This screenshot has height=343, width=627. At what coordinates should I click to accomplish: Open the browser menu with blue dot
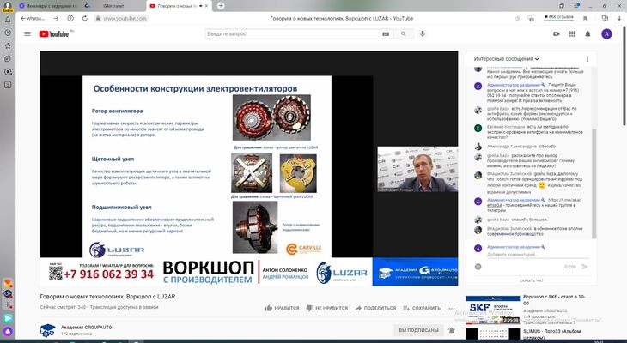tap(577, 6)
